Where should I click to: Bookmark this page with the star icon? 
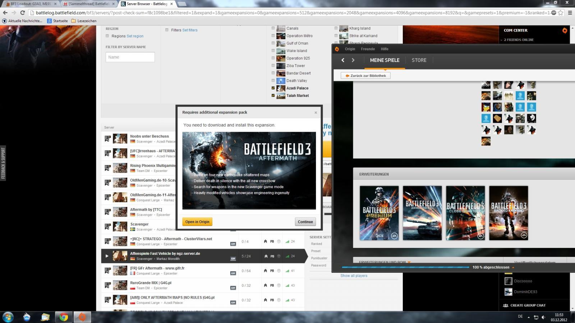[x=561, y=13]
